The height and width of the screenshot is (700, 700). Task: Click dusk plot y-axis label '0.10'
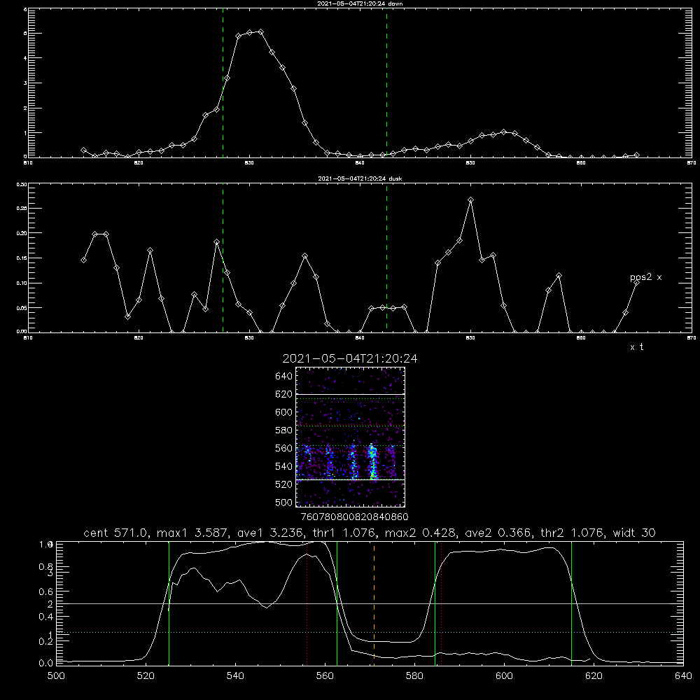(22, 283)
